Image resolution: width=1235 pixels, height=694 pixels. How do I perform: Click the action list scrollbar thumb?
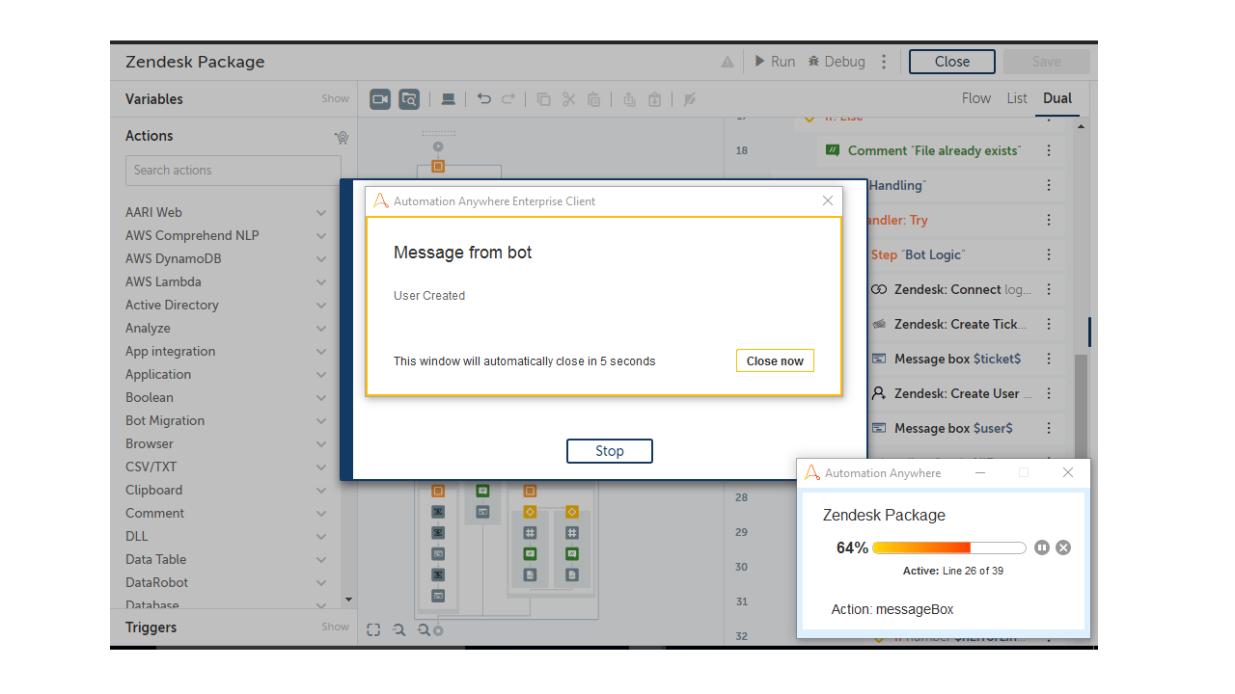1082,405
